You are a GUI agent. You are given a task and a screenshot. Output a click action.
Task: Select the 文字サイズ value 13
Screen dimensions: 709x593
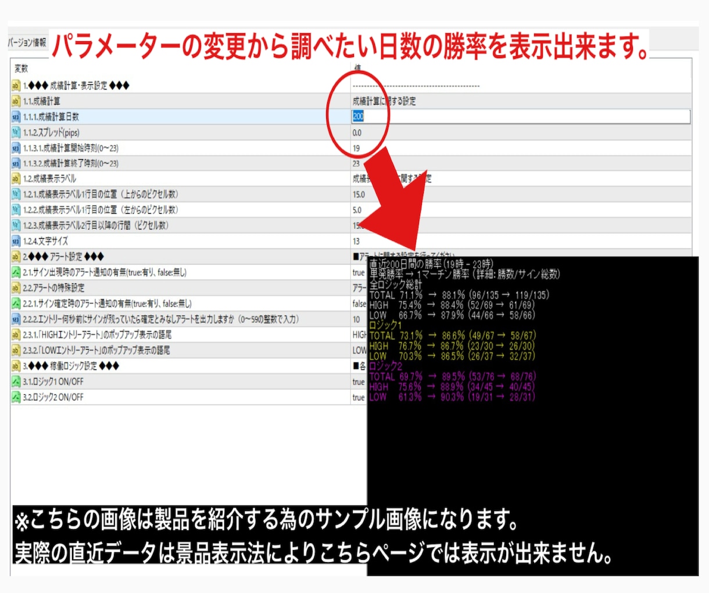[356, 241]
